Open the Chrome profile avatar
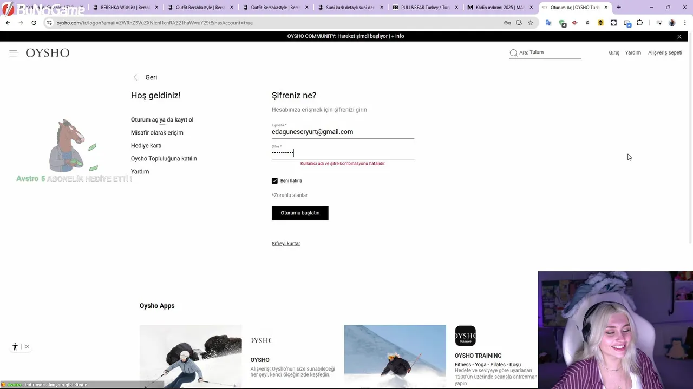This screenshot has width=693, height=389. [x=672, y=23]
